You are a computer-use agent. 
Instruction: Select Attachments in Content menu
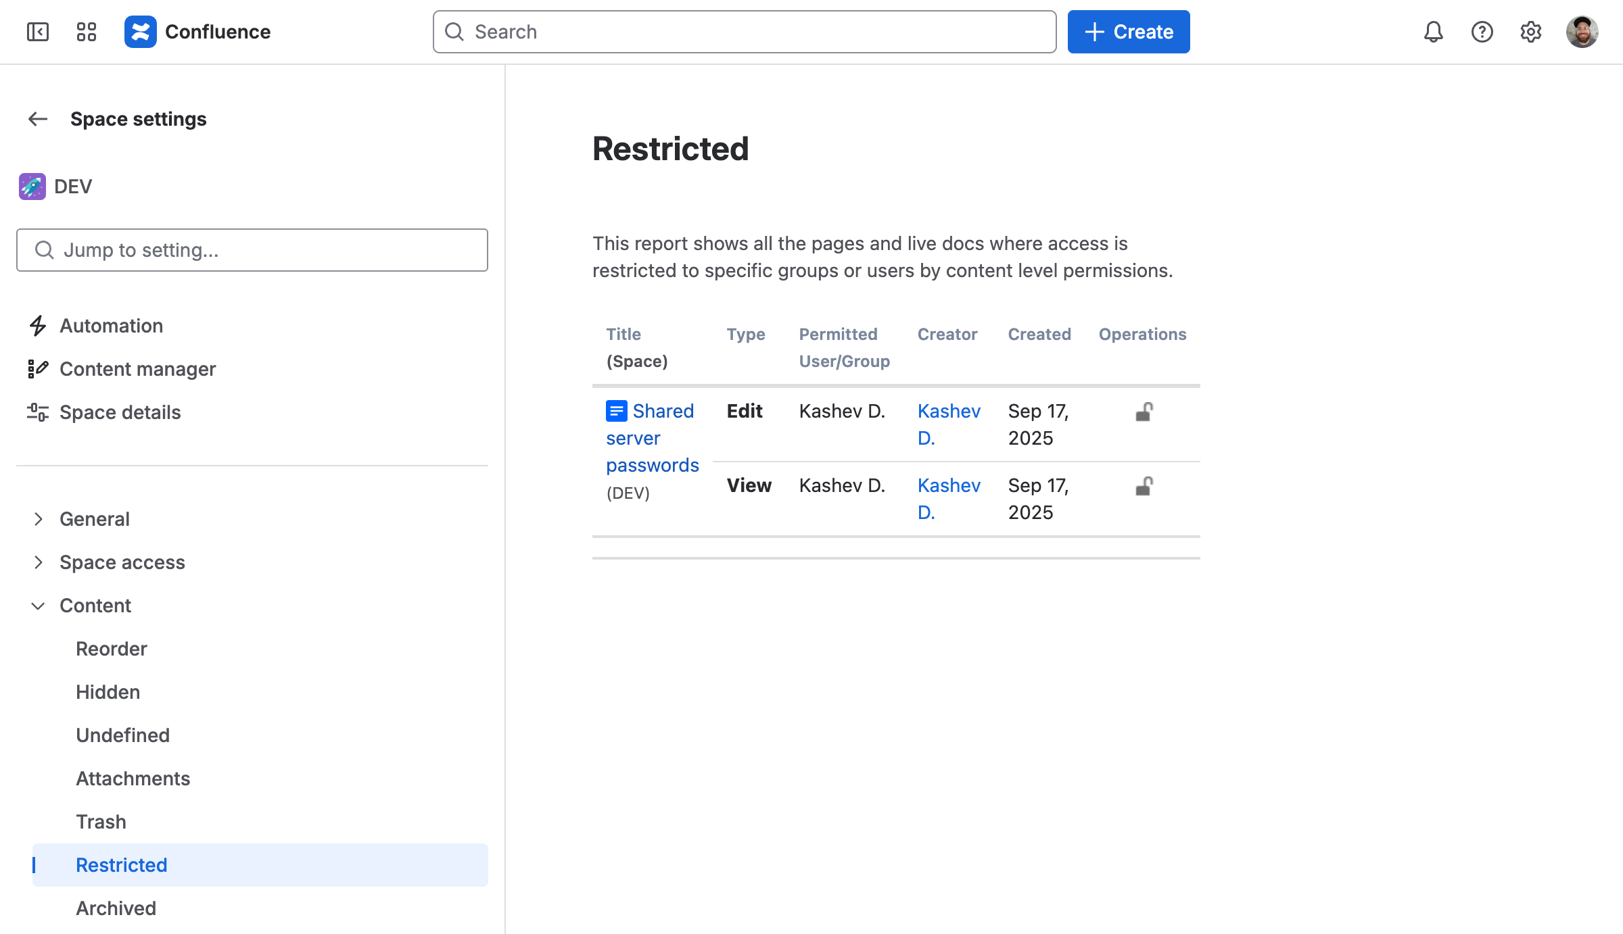[133, 779]
